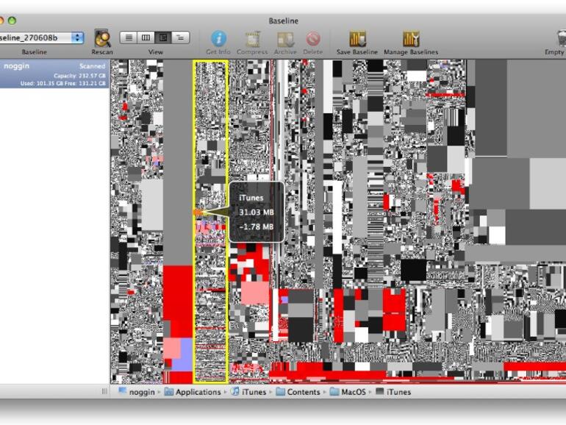Switch to column view mode
The height and width of the screenshot is (425, 566).
click(x=146, y=37)
